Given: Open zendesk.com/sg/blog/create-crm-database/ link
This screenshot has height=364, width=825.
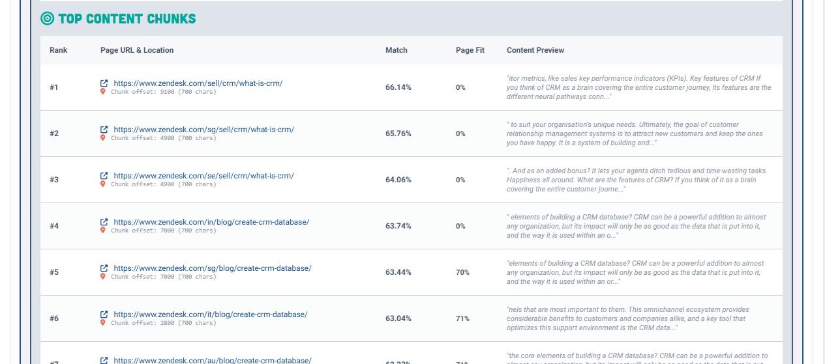Looking at the screenshot, I should click(x=213, y=268).
